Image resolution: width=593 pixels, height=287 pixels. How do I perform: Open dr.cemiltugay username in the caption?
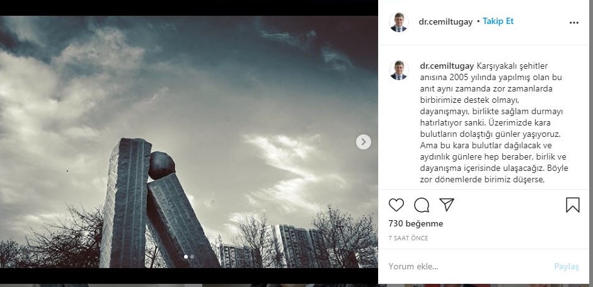click(x=447, y=66)
